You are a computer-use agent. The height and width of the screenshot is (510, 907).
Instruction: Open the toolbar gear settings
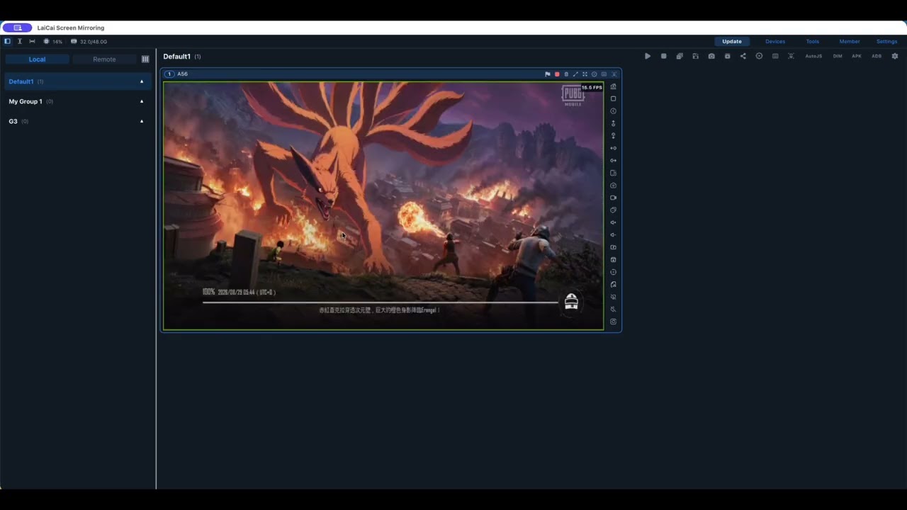[x=895, y=56]
